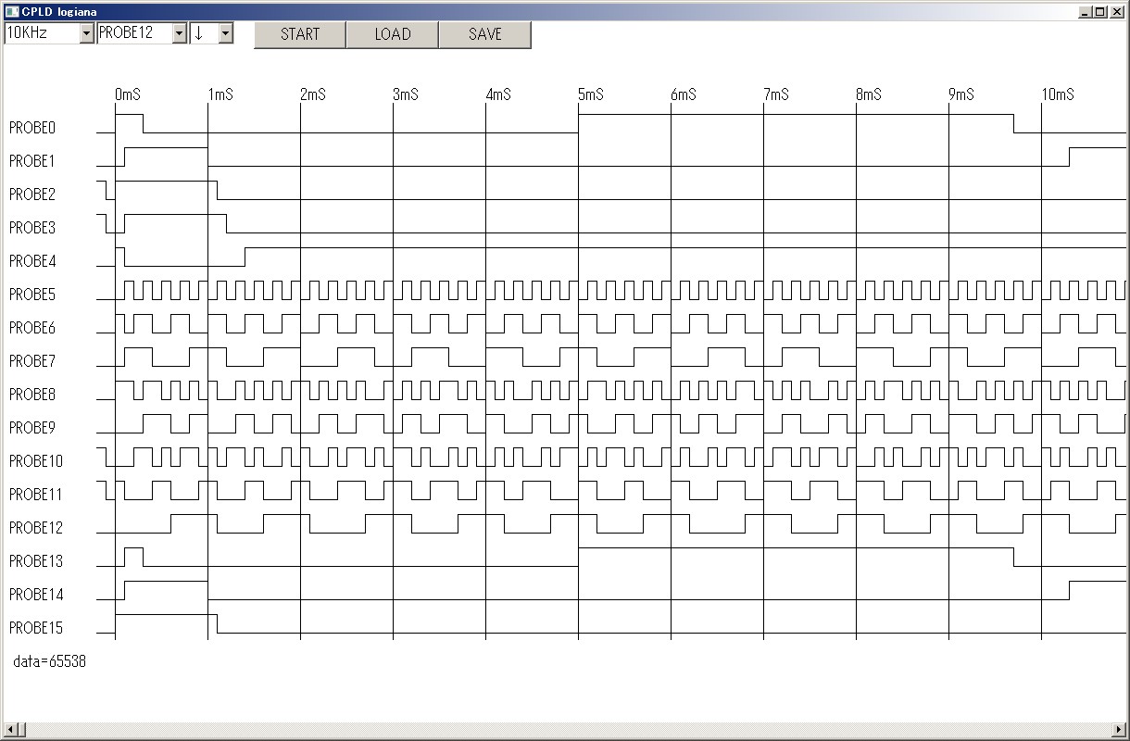Maximize the CPLD logiana window
Screen dimensions: 1130x741
click(x=1100, y=12)
